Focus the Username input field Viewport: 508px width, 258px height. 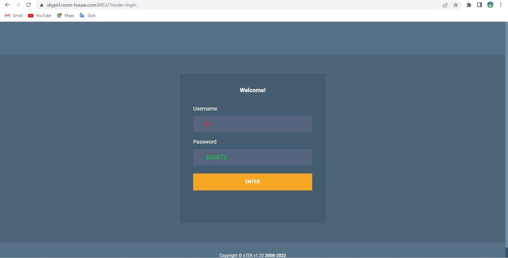point(252,124)
